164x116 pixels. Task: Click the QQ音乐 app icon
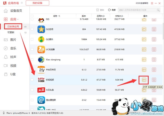point(41,39)
